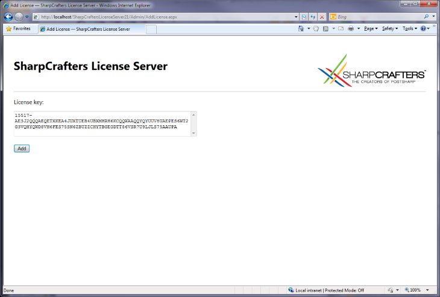Click the browser Back button

(x=8, y=17)
